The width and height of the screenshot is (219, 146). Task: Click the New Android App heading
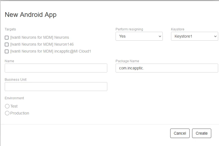point(30,15)
